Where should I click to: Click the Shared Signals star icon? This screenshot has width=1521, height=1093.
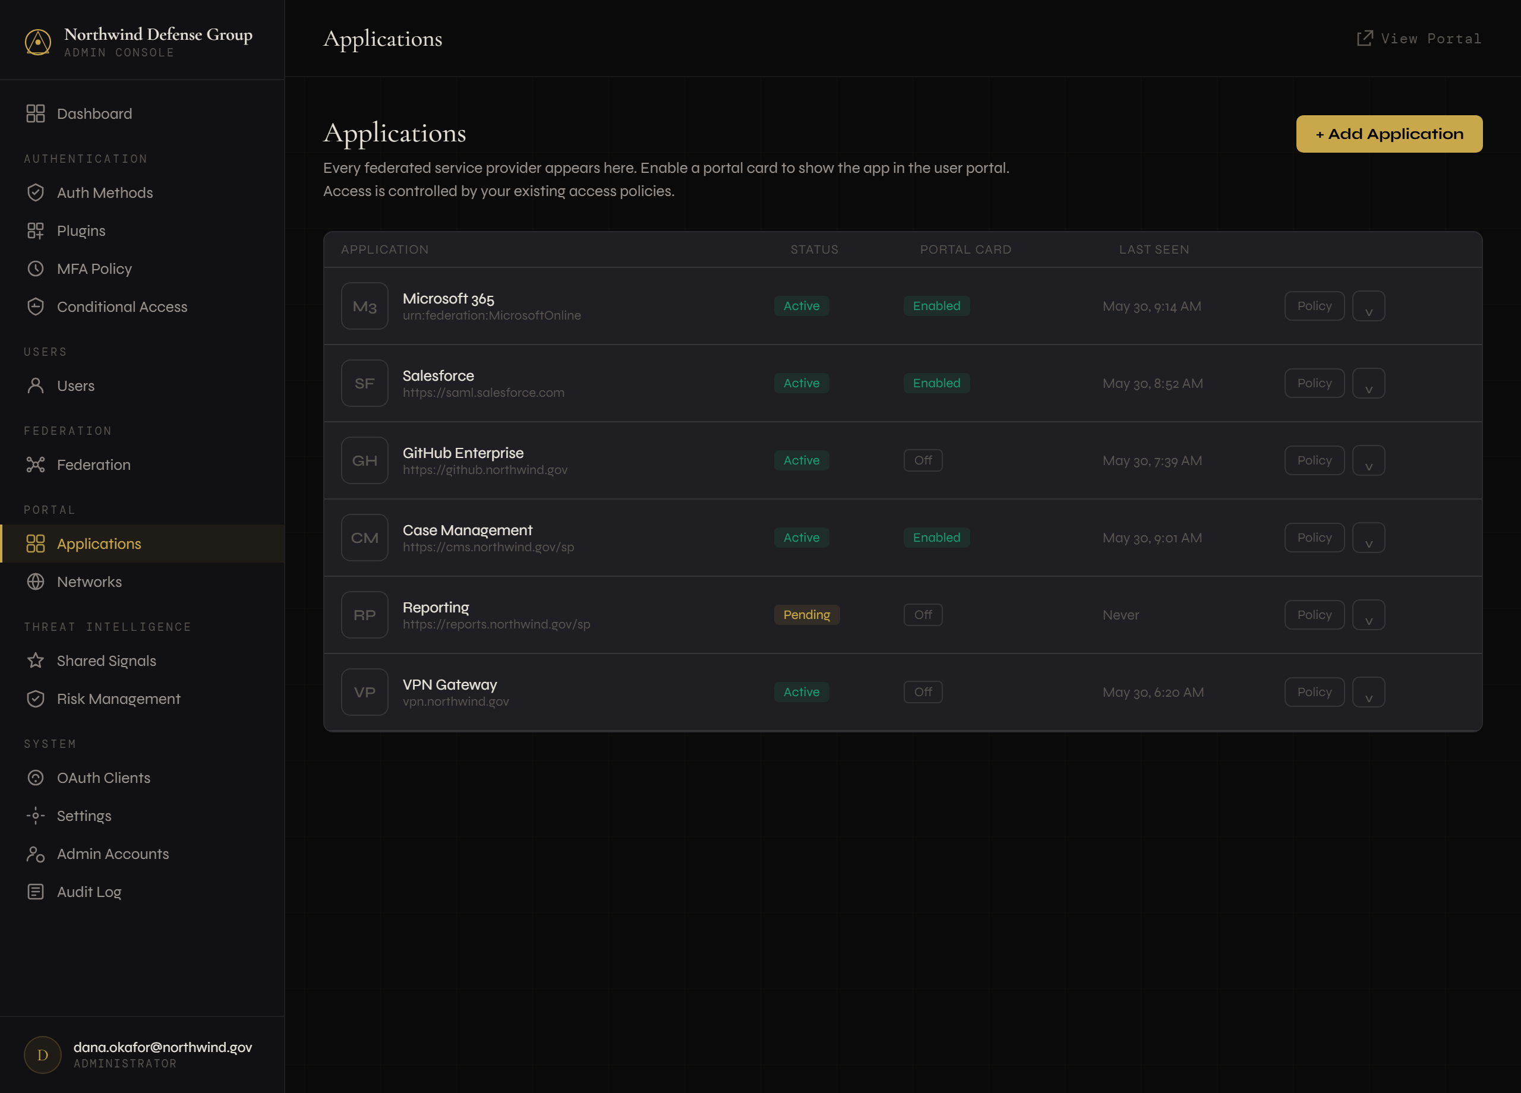click(x=36, y=661)
